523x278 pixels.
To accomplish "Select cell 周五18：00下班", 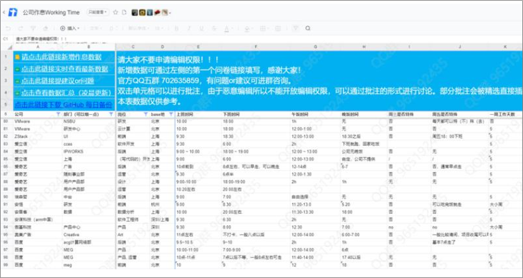I will [x=459, y=137].
